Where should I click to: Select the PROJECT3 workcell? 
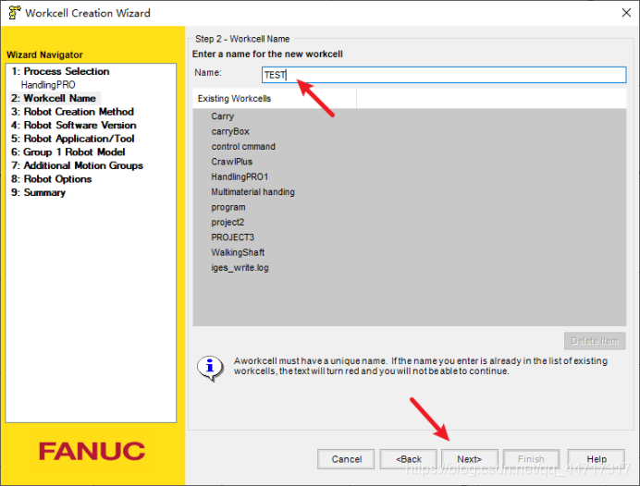pos(233,237)
